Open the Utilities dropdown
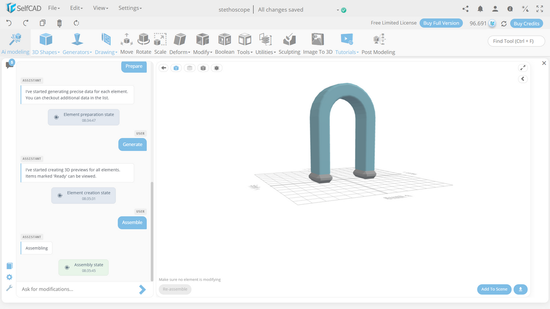The height and width of the screenshot is (309, 550). [265, 44]
